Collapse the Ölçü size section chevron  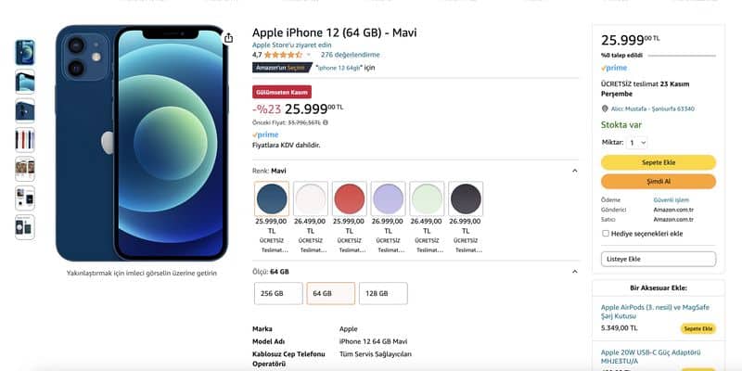pos(574,272)
